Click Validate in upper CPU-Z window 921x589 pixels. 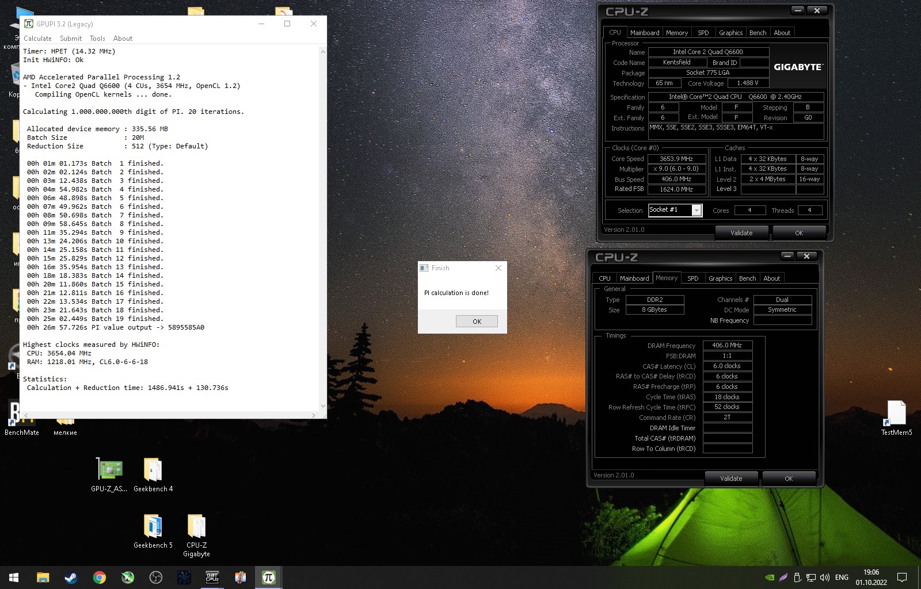(741, 233)
